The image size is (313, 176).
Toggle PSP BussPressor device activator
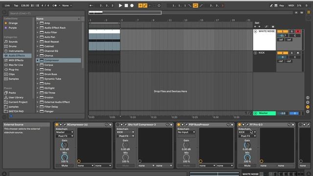[x=179, y=125]
